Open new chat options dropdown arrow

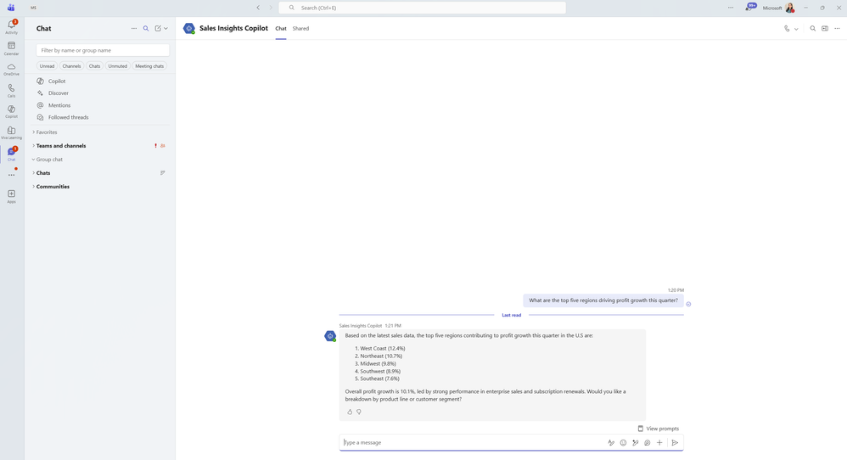165,29
